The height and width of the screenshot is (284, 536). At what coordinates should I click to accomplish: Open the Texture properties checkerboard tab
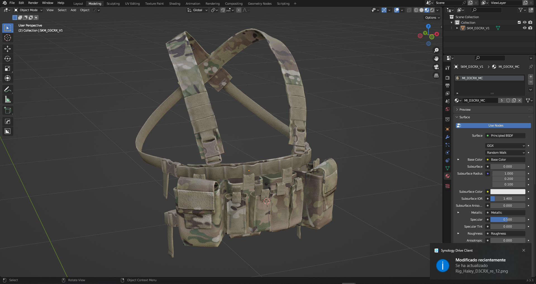[x=447, y=186]
